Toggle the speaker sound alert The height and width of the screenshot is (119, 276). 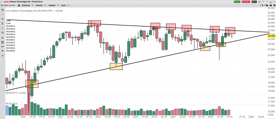[x=2, y=51]
